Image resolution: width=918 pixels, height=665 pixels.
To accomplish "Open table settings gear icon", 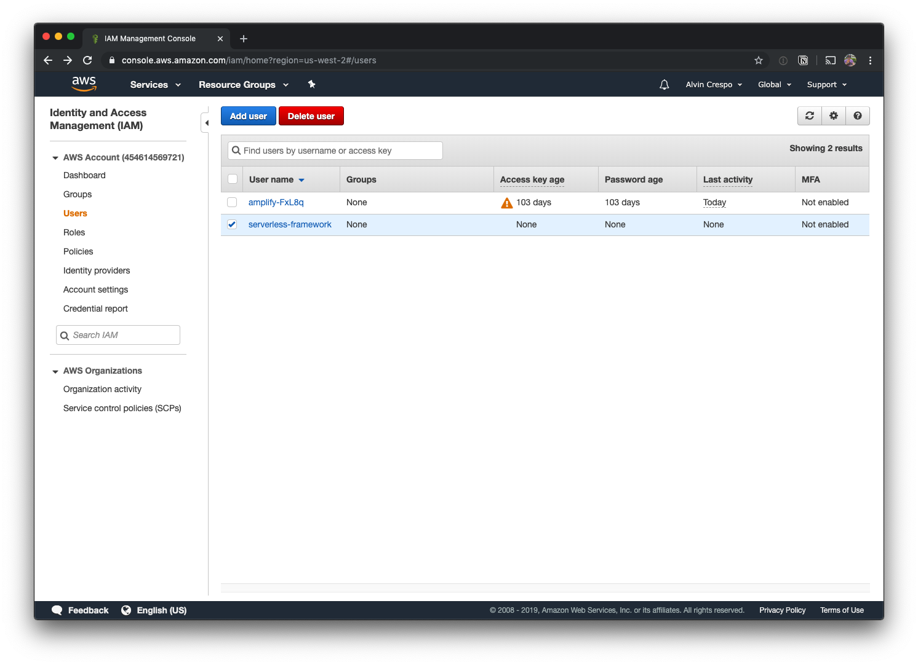I will (x=834, y=116).
